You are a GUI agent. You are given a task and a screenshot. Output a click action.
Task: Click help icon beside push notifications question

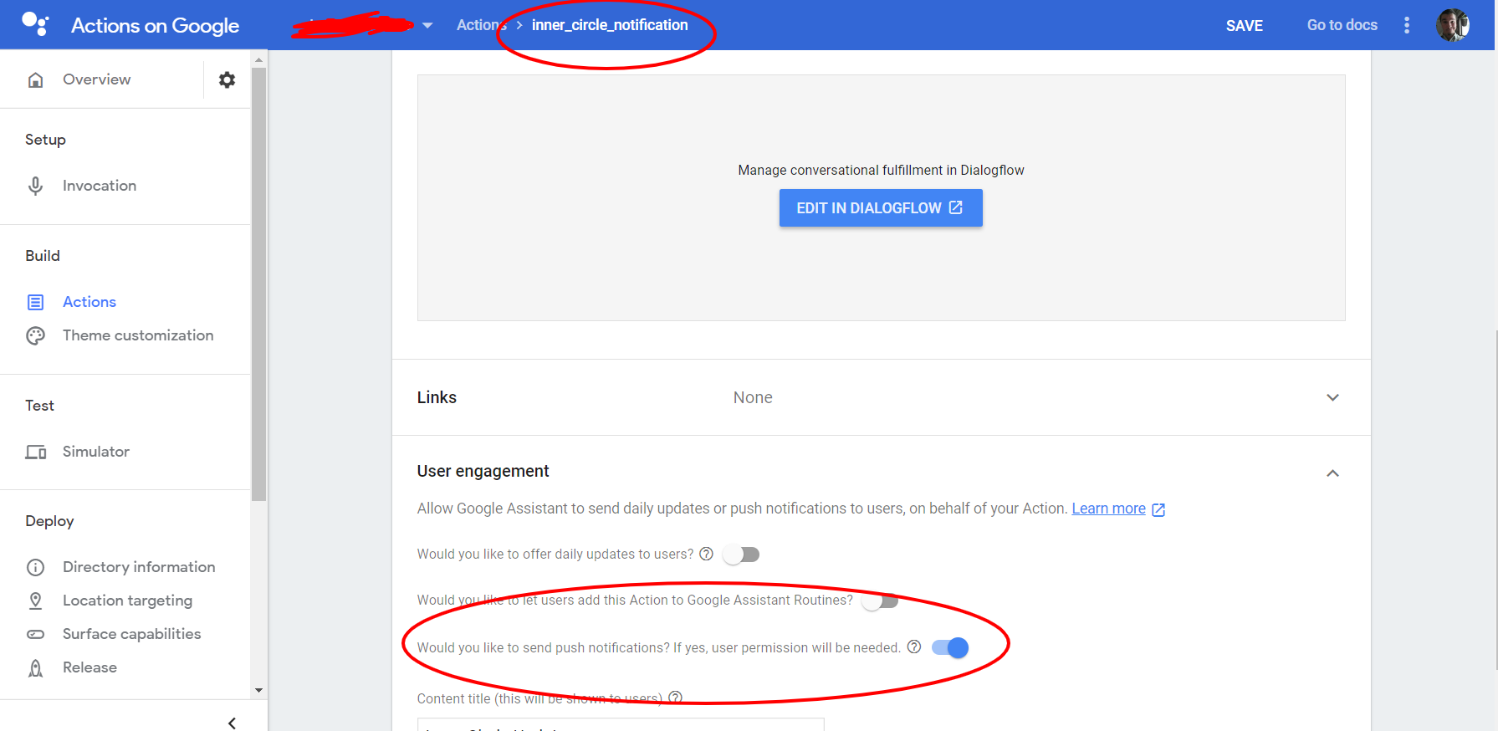tap(914, 647)
